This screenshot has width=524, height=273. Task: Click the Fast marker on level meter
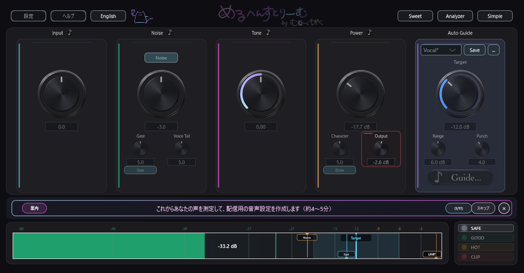point(346,254)
